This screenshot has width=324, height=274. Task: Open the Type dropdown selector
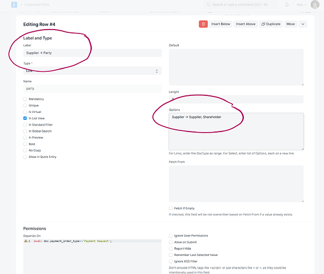[92, 71]
